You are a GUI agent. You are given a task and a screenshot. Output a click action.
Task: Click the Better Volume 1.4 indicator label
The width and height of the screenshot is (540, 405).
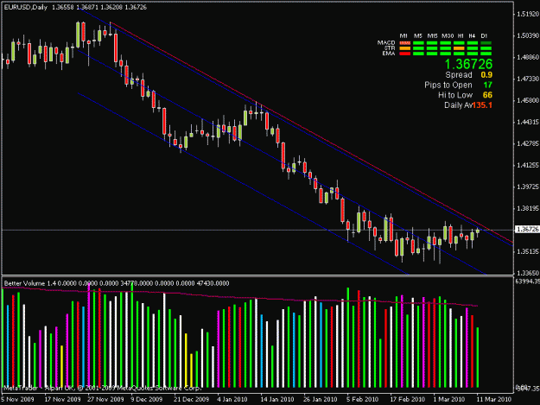30,283
